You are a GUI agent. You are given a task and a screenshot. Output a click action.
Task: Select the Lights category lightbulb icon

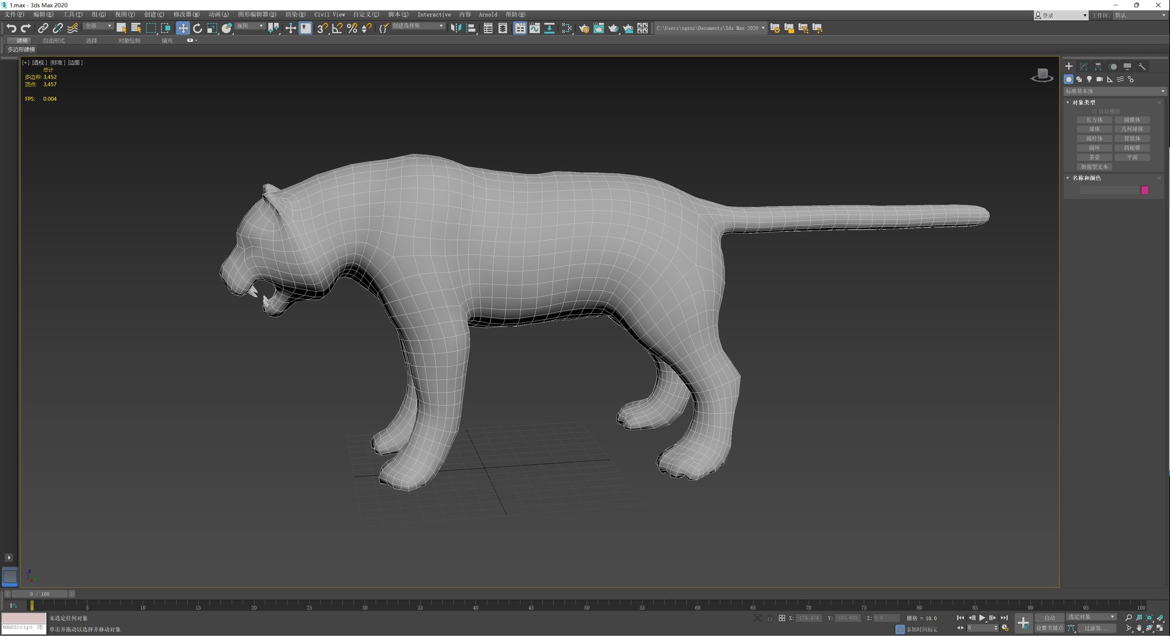pos(1089,79)
